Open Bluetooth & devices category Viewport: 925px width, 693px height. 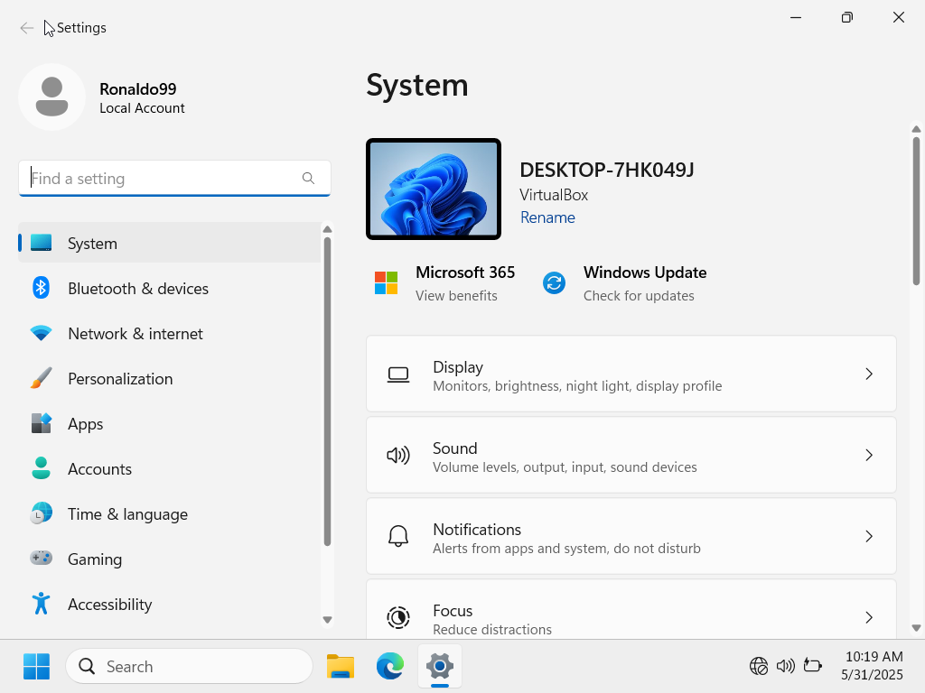point(169,288)
